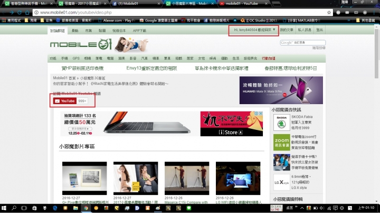Close the mobile01 - YouTube tab

point(266,4)
